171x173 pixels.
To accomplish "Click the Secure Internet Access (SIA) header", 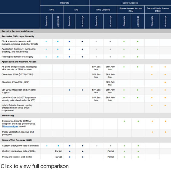I will 131,10.
